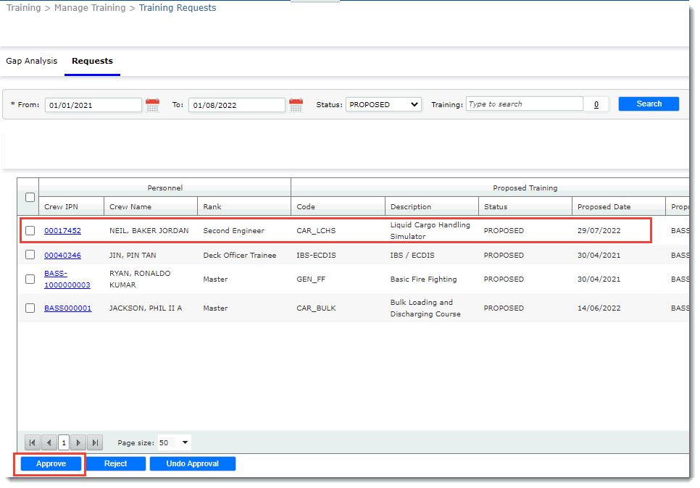Click the Approve button
Viewport: 700px width, 488px height.
51,463
